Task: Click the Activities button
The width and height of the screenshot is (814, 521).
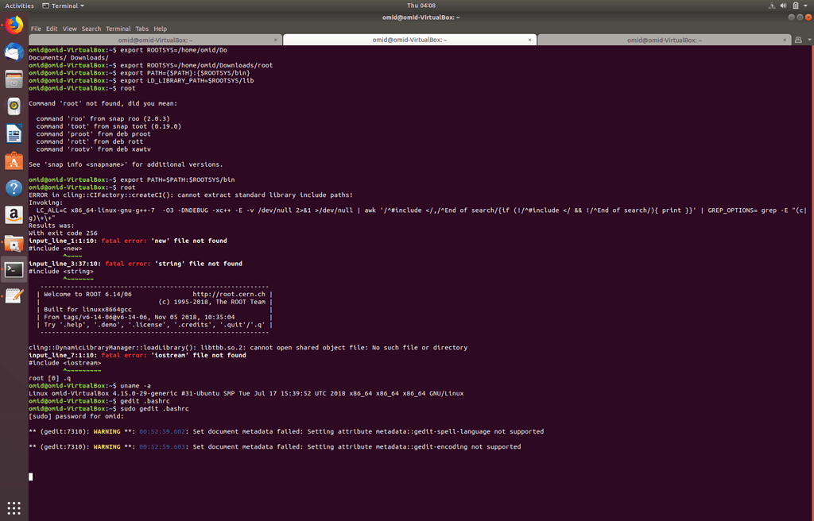Action: tap(20, 6)
